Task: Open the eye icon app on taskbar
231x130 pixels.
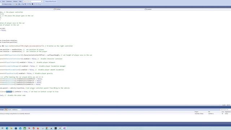Action: tap(60, 128)
